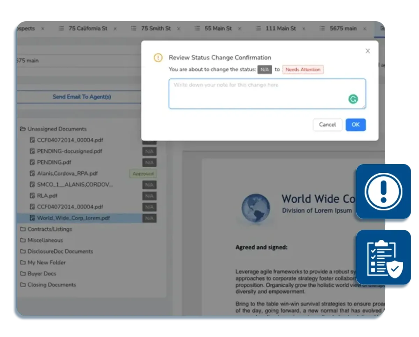Image resolution: width=419 pixels, height=337 pixels.
Task: Click the Contracts/Listings folder icon
Action: [x=23, y=229]
